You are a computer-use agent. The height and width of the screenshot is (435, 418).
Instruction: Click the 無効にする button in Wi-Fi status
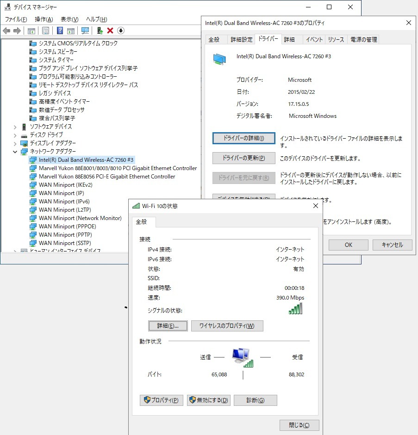coord(208,400)
